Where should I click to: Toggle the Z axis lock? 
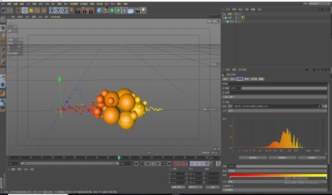pyautogui.click(x=65, y=10)
